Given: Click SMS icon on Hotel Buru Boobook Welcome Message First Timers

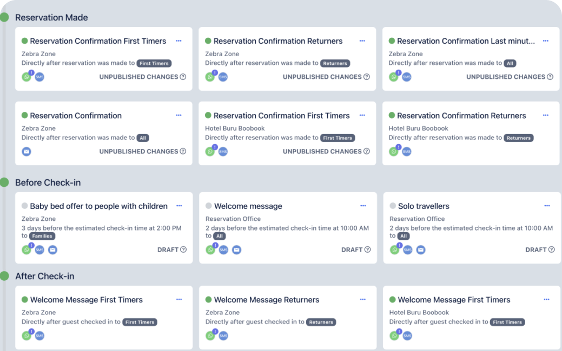Looking at the screenshot, I should point(407,336).
